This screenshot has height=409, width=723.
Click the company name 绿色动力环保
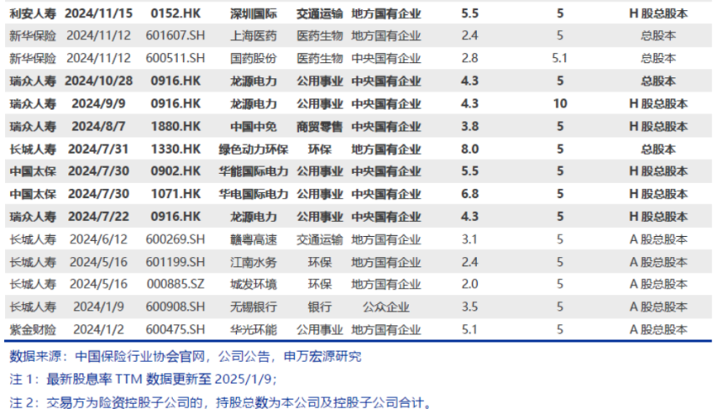[x=253, y=149]
